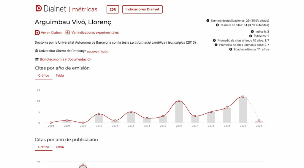
Task: Click the Dialnet métricas logo
Action: 66,9
